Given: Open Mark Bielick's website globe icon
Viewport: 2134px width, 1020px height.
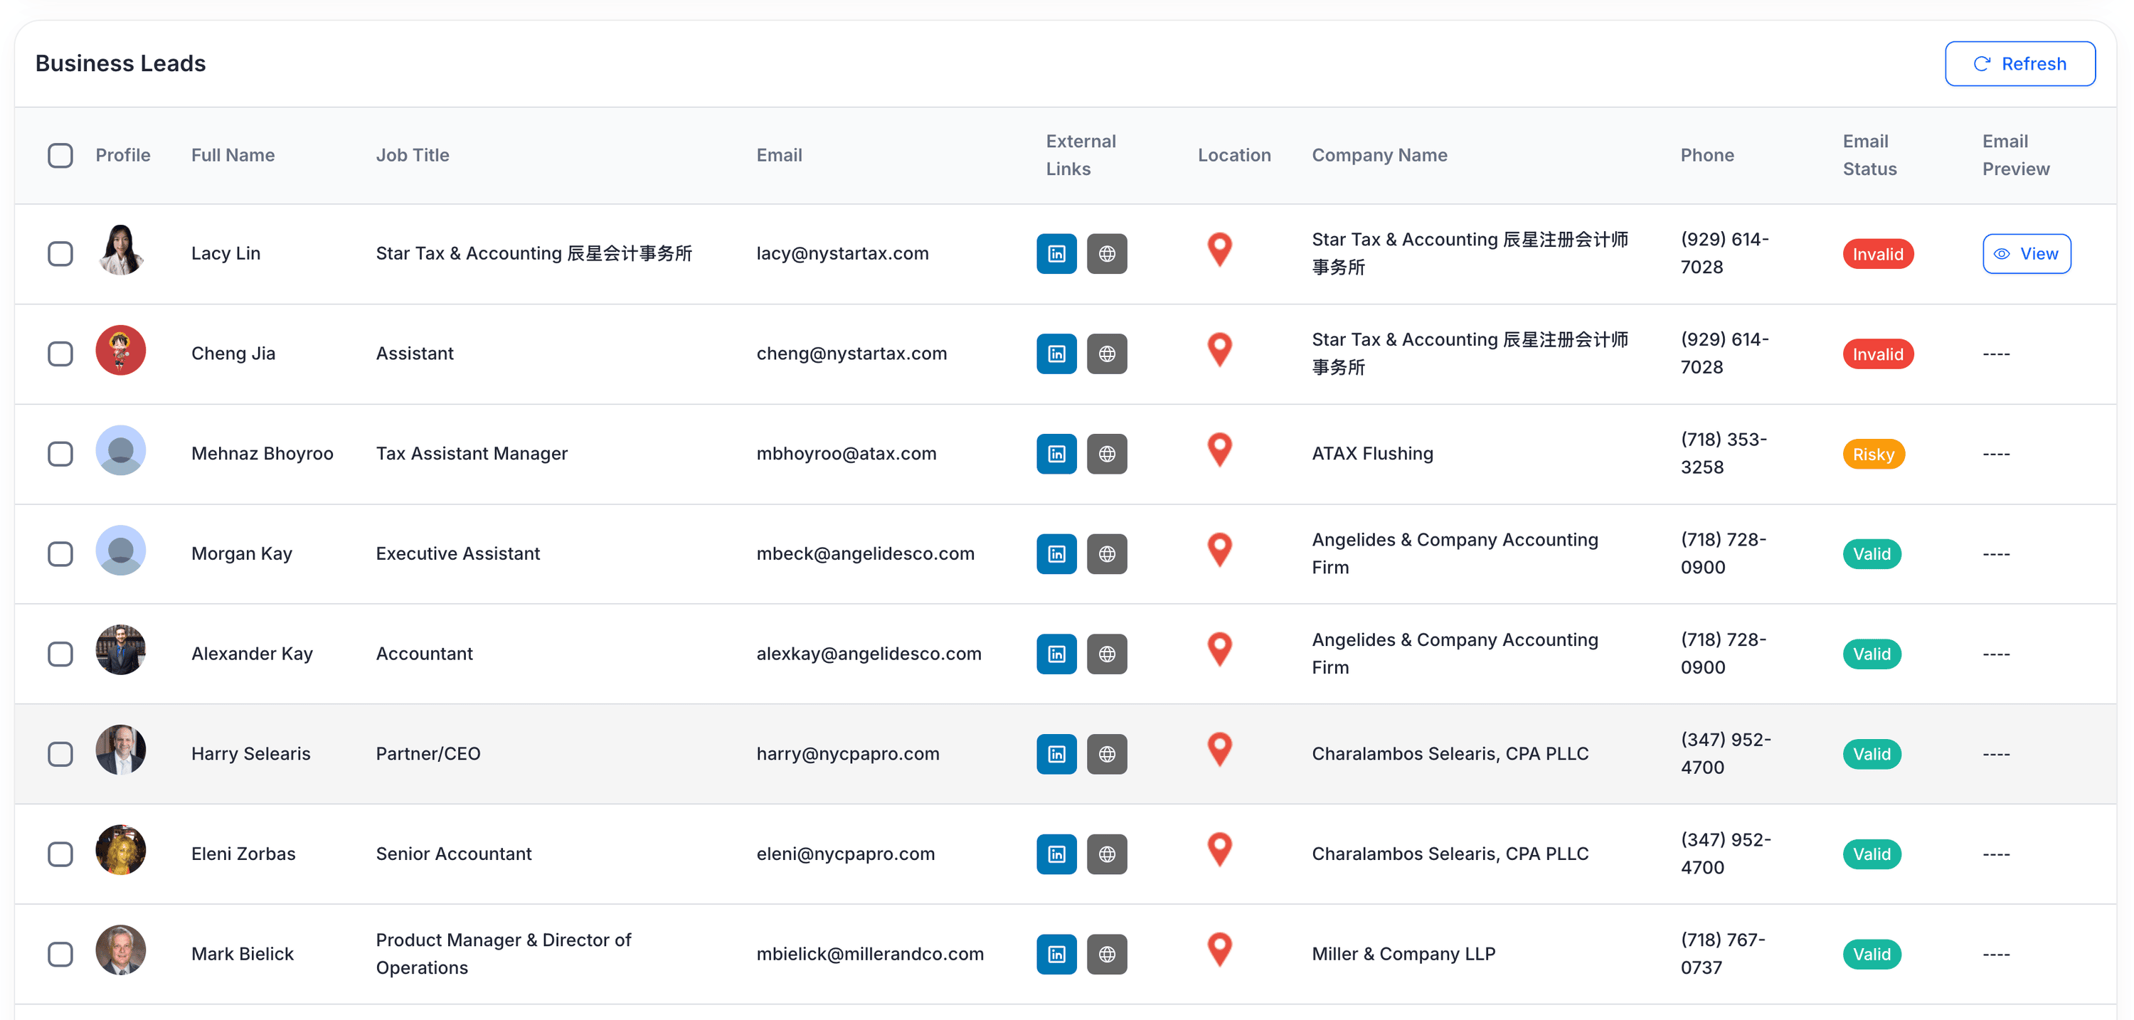Looking at the screenshot, I should point(1107,954).
